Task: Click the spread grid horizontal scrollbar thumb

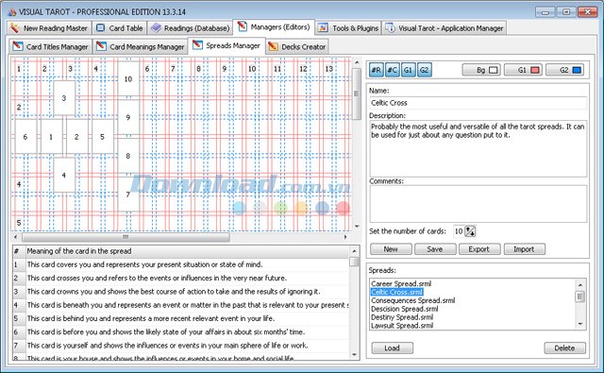Action: pyautogui.click(x=126, y=237)
